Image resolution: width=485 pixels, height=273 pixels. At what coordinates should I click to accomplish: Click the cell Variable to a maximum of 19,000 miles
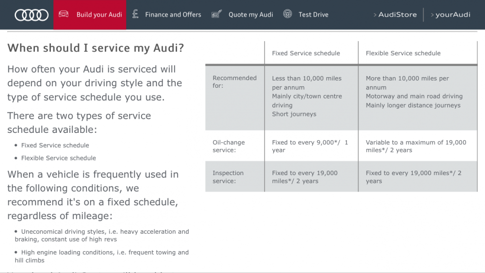(416, 146)
